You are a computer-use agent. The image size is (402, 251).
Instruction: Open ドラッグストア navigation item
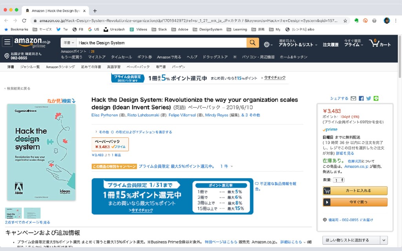[215, 57]
